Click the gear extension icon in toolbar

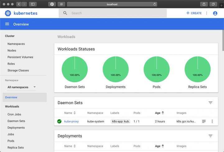point(61,4)
